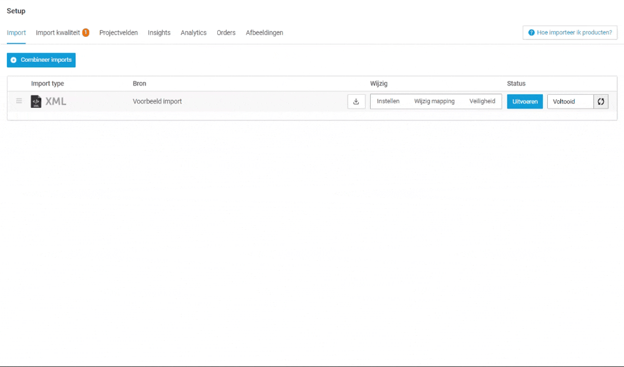Go to the Afbeeldingen tab

265,32
